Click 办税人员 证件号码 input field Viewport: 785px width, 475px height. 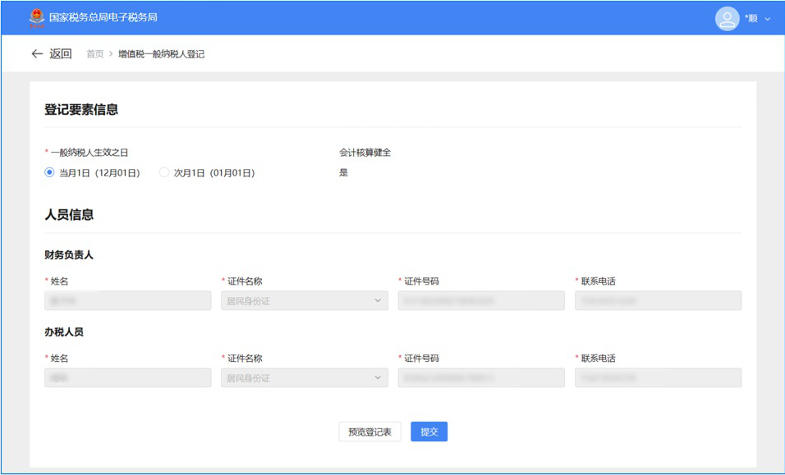pyautogui.click(x=481, y=378)
